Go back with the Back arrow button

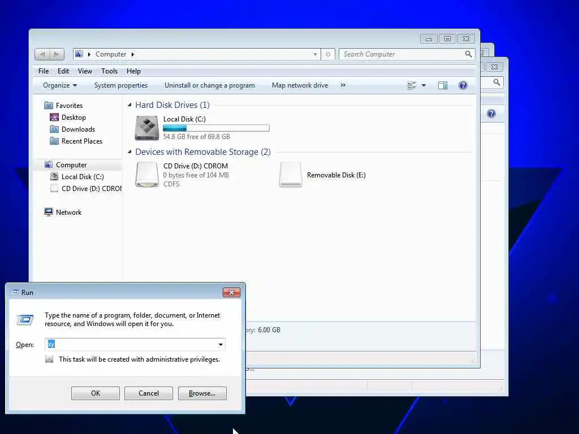[42, 54]
